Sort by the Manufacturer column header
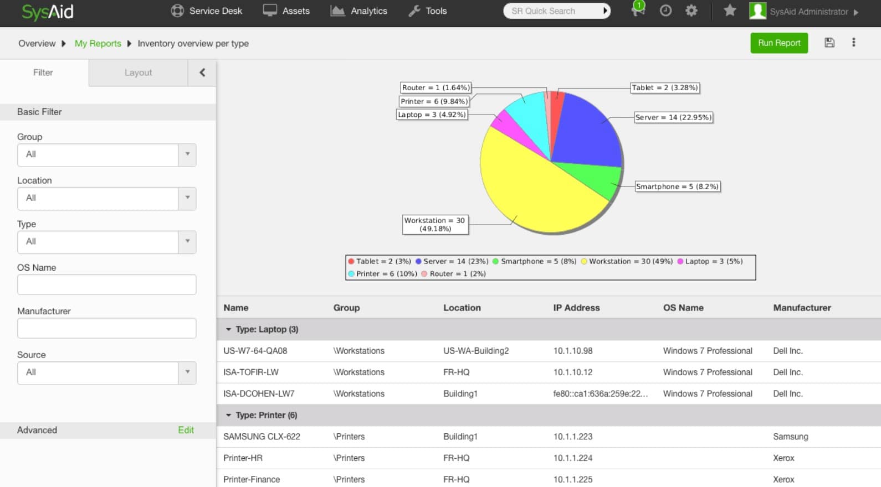This screenshot has height=487, width=881. click(802, 308)
